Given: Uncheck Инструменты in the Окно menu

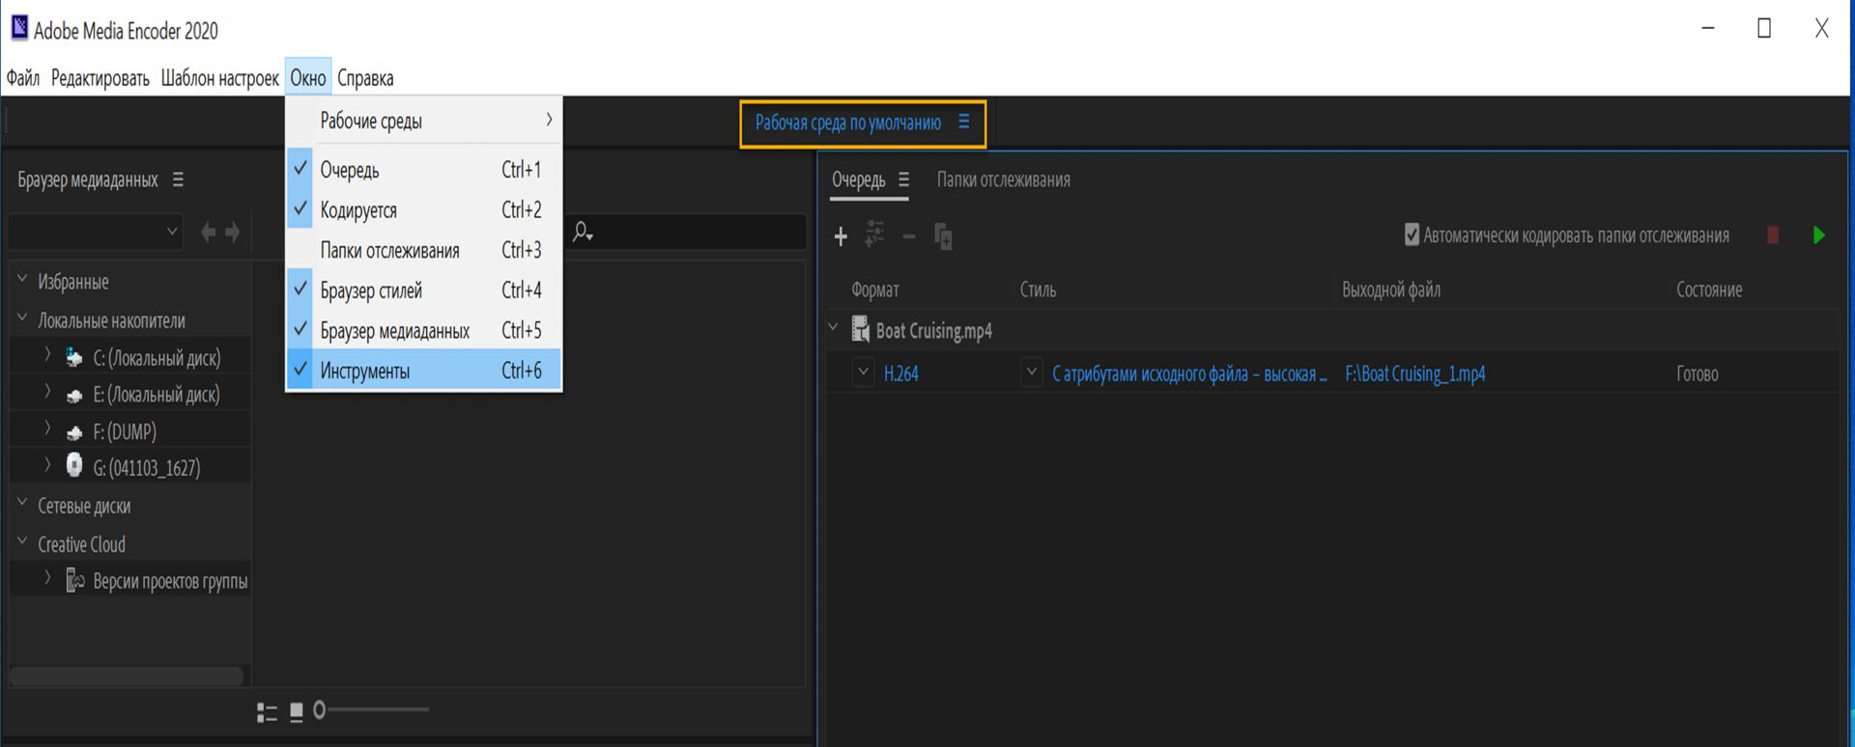Looking at the screenshot, I should click(423, 371).
